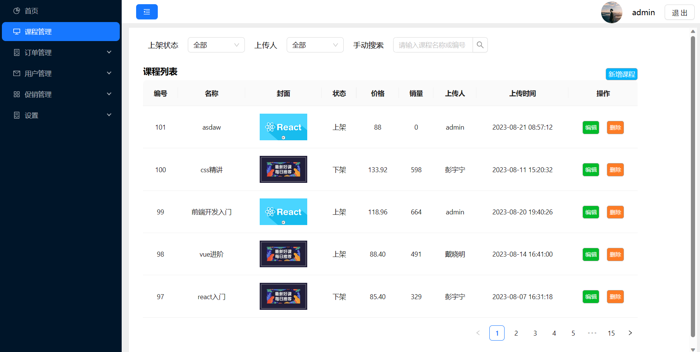Delete the asdaw course

coord(615,127)
